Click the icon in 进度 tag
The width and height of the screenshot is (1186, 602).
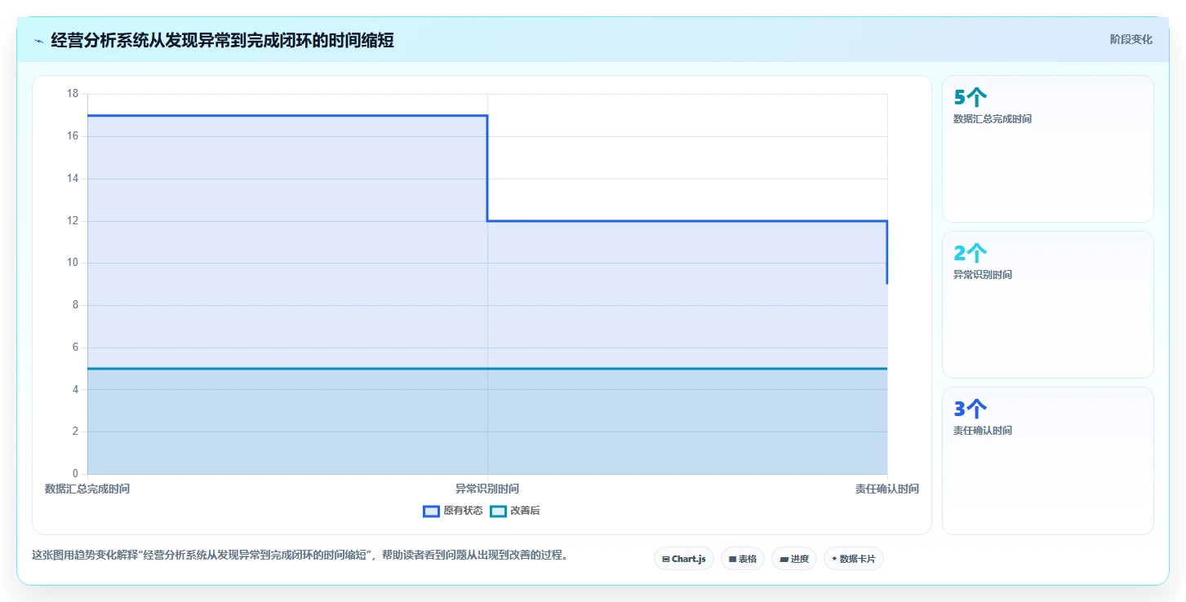point(784,560)
